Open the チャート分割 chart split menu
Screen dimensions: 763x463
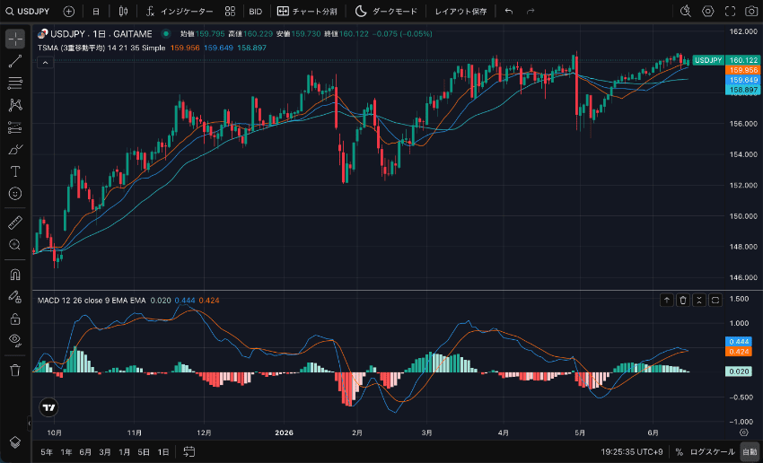pos(307,11)
